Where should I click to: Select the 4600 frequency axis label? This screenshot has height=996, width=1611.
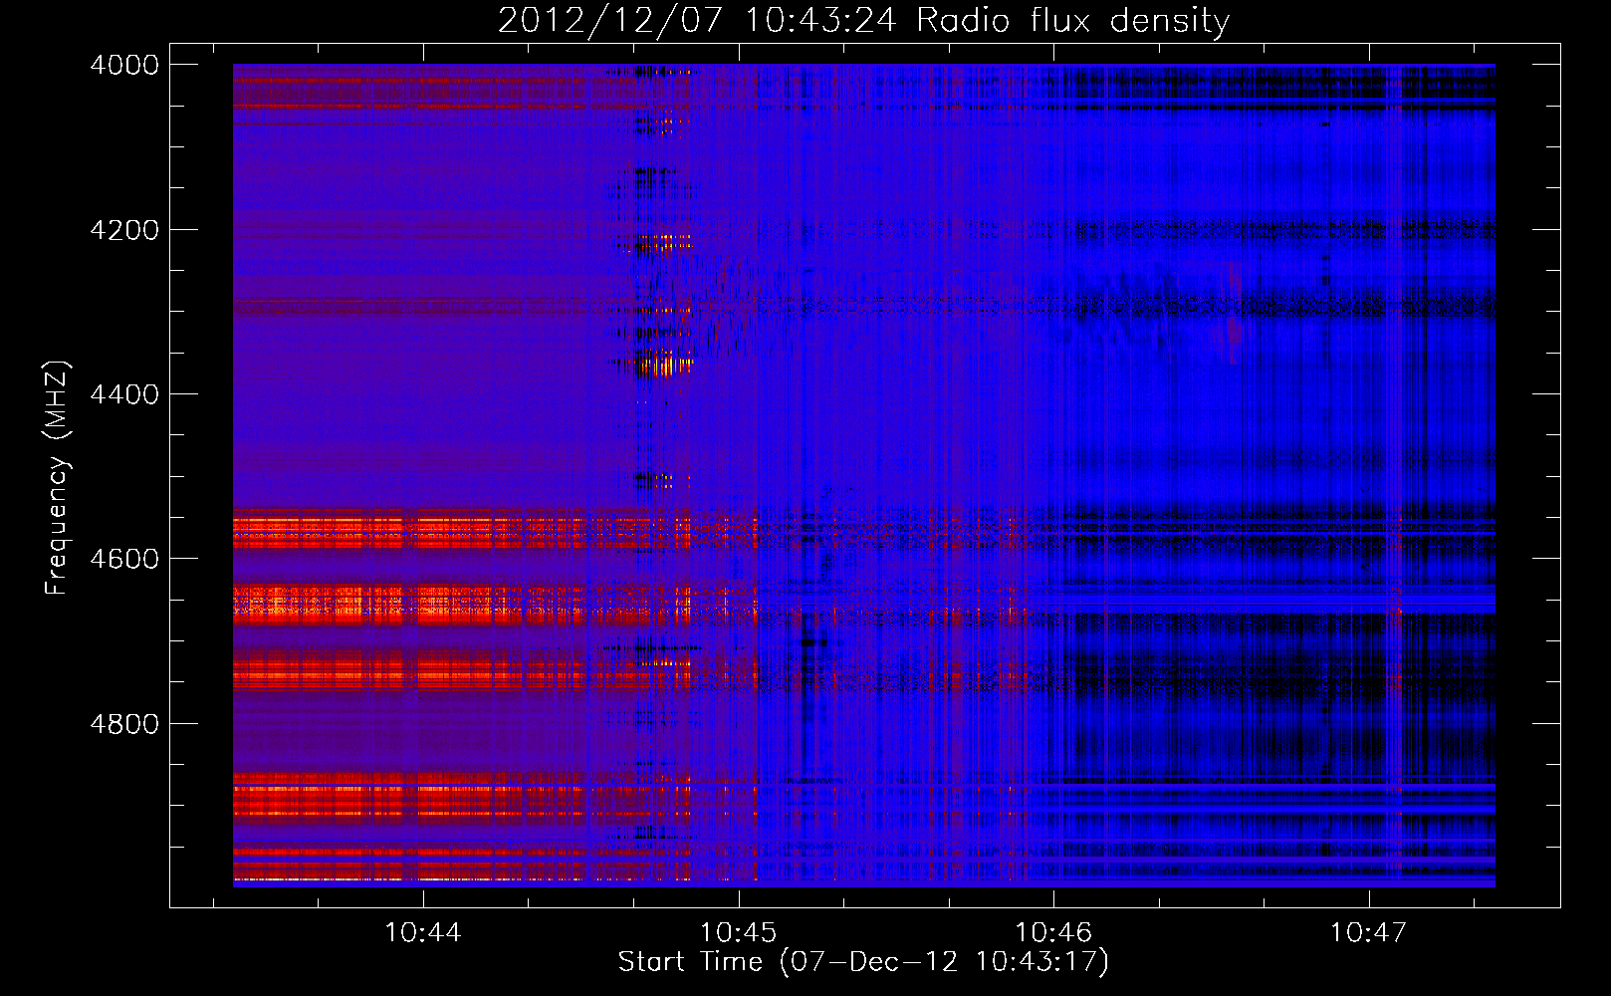click(124, 559)
